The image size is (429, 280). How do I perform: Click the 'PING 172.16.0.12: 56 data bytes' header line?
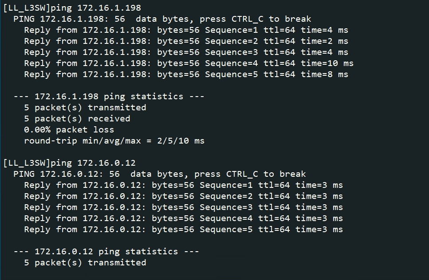pos(159,174)
